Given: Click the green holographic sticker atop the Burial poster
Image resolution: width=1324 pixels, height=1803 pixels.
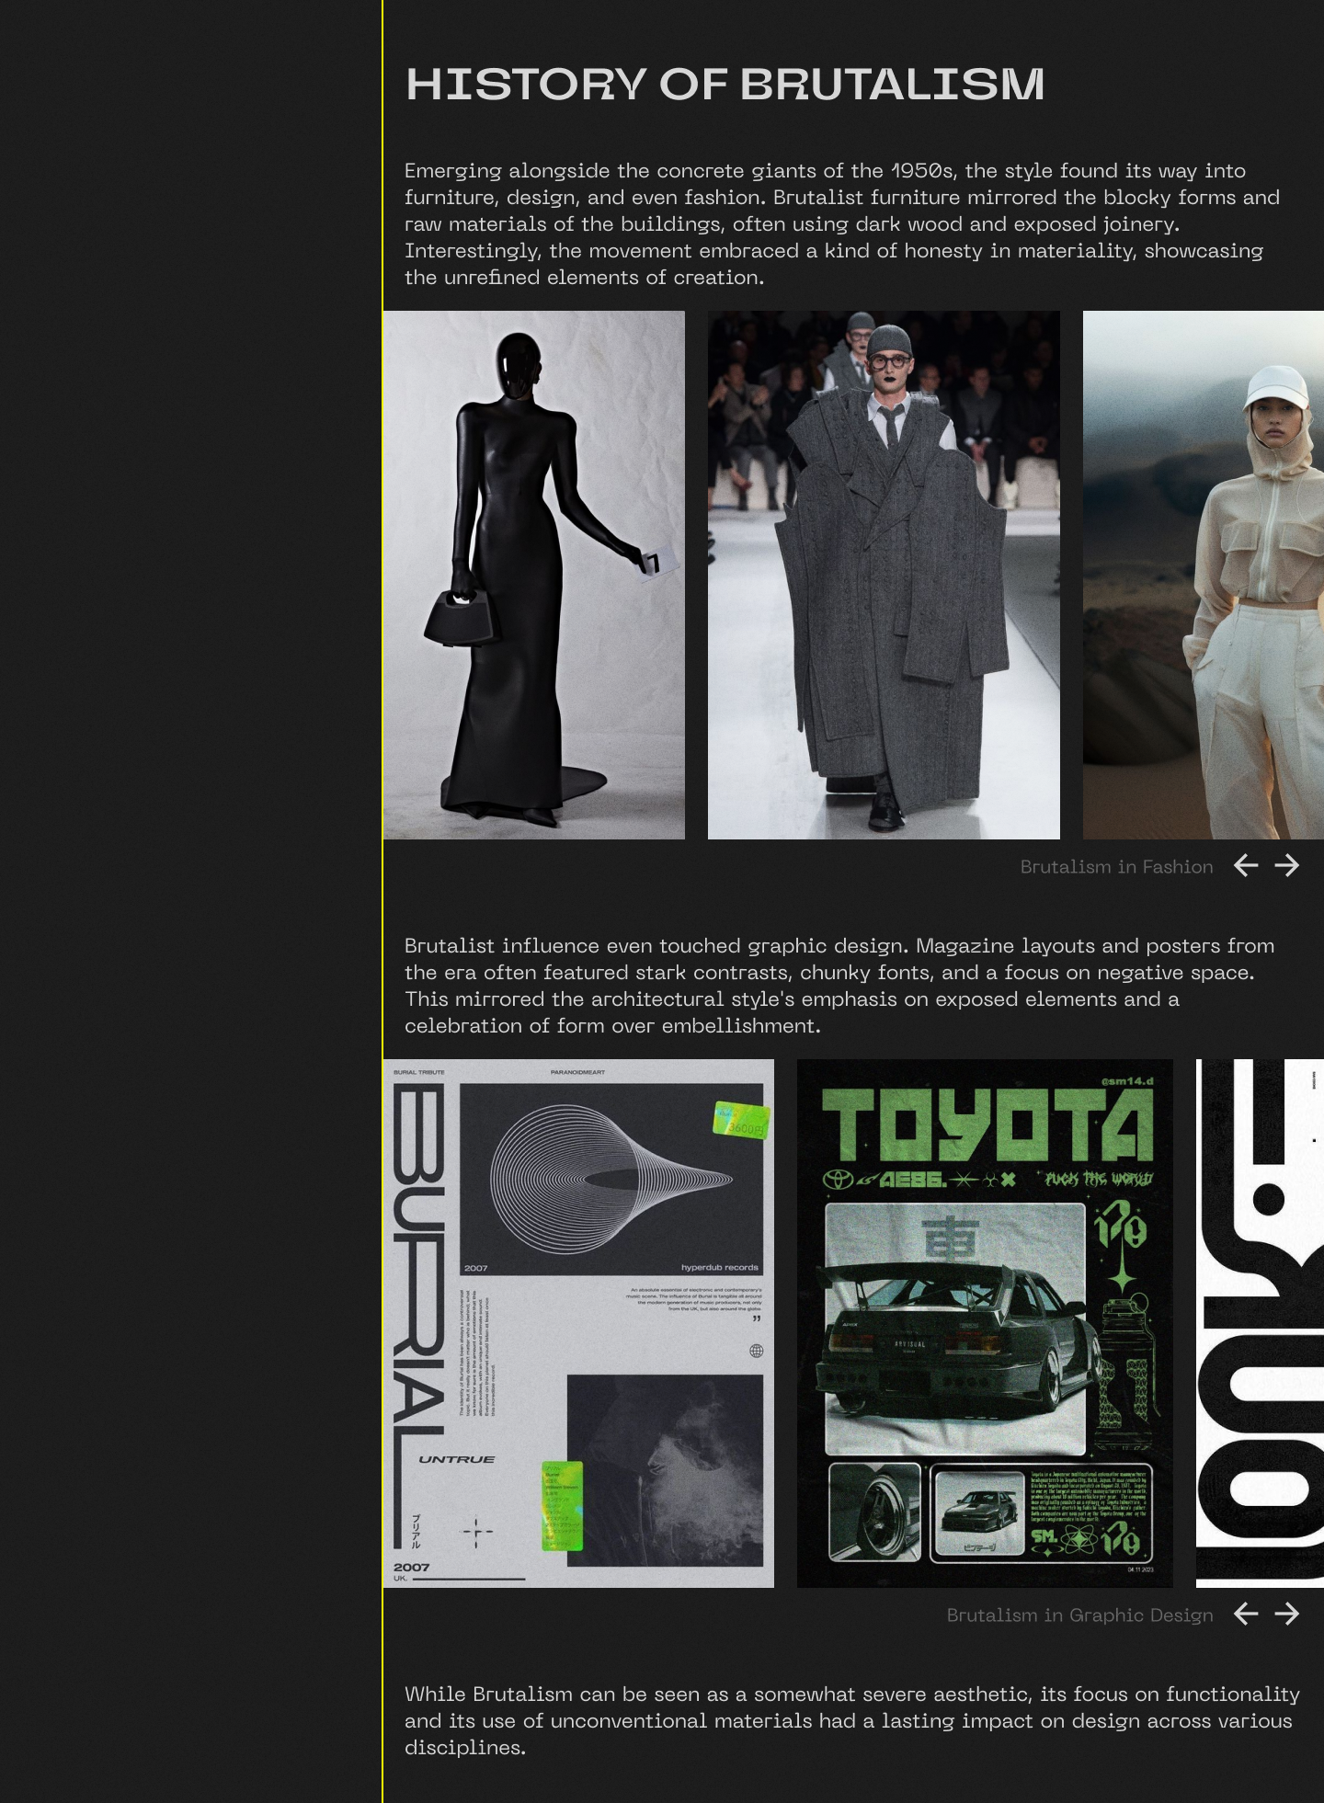Looking at the screenshot, I should 740,1119.
